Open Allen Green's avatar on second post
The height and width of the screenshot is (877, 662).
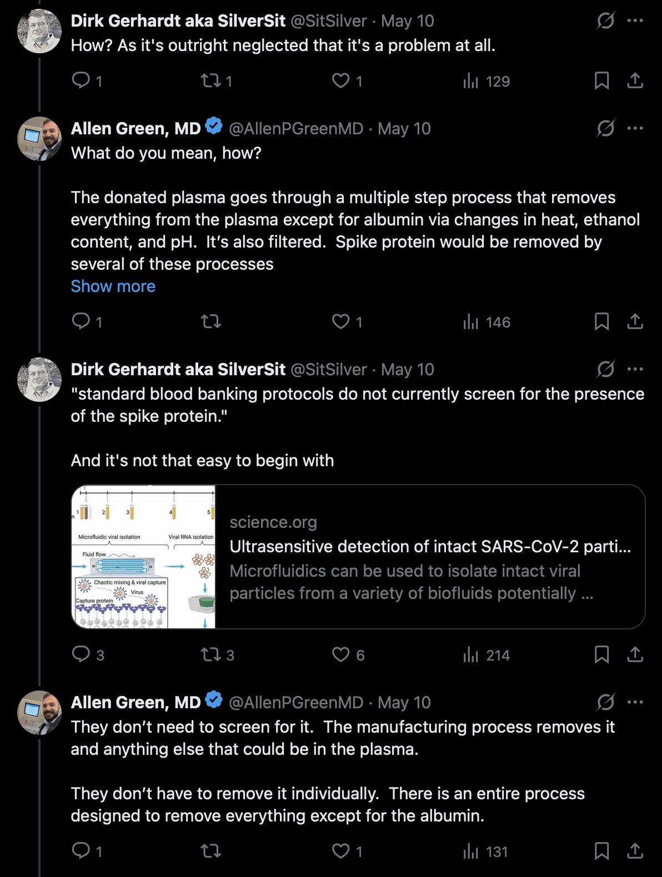(x=39, y=139)
